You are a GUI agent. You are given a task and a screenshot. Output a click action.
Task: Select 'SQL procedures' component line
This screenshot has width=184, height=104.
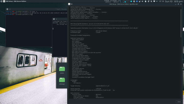(77, 42)
